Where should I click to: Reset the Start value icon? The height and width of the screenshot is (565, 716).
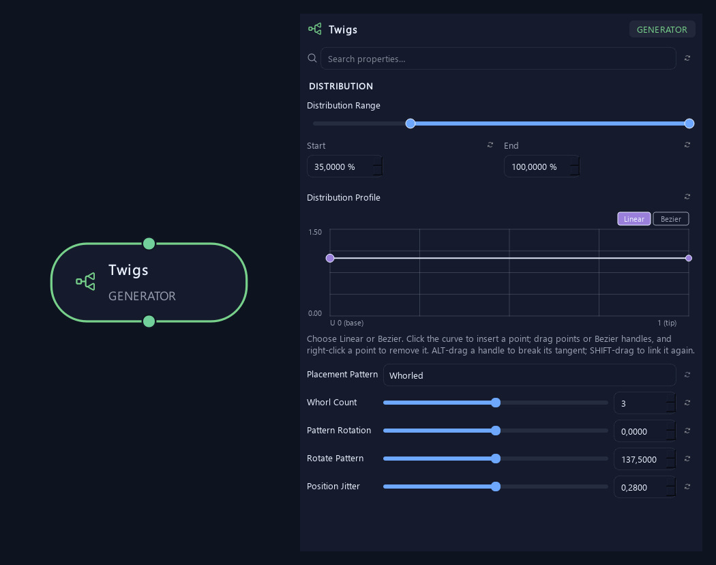click(x=490, y=145)
